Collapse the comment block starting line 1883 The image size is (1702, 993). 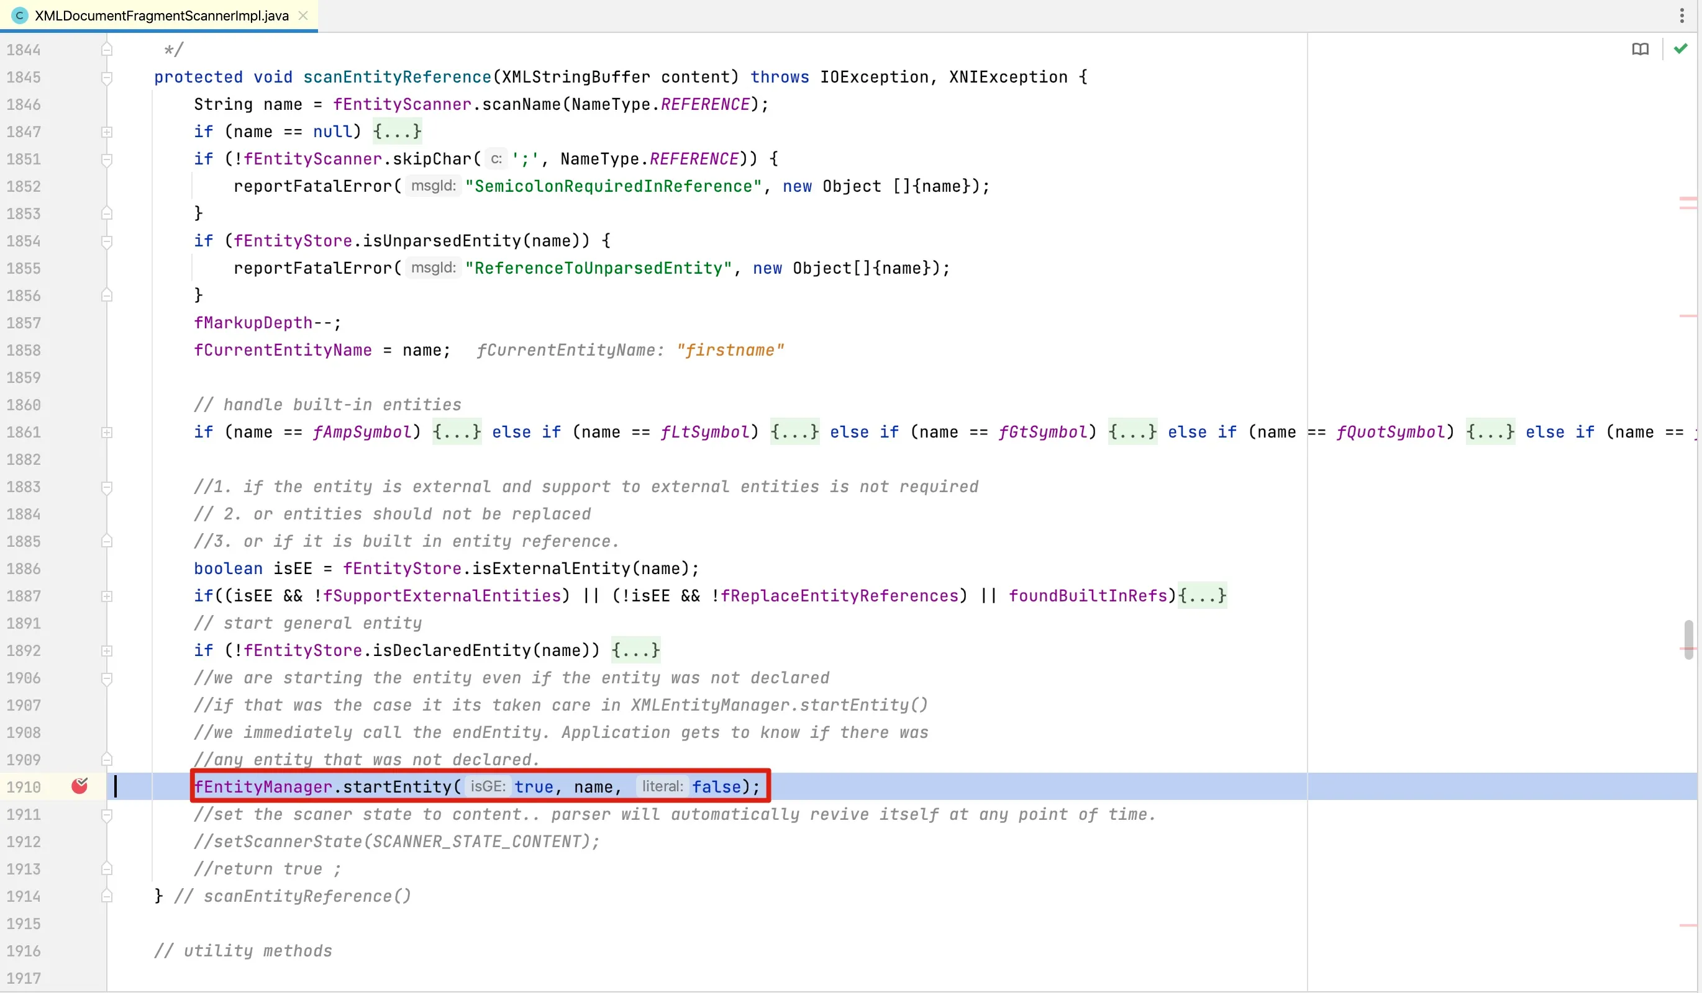[107, 487]
